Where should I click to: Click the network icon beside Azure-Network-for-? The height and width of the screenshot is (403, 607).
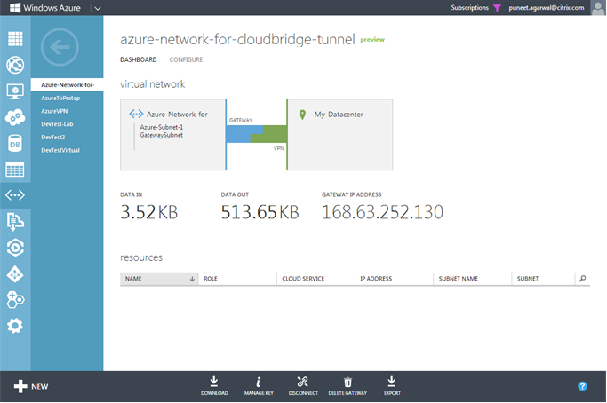136,114
